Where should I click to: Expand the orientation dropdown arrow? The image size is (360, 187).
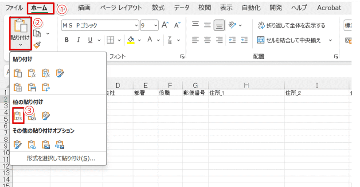pyautogui.click(x=240, y=25)
